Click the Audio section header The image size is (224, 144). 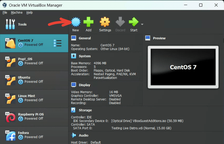[x=84, y=135]
